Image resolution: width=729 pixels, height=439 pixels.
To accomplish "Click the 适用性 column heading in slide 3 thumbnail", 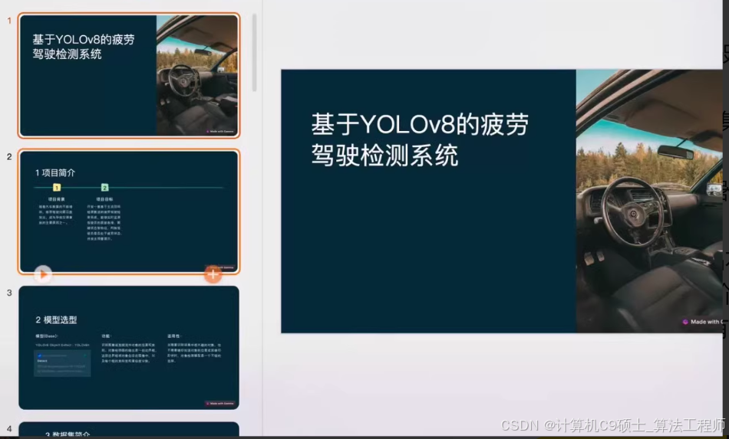I will point(174,336).
